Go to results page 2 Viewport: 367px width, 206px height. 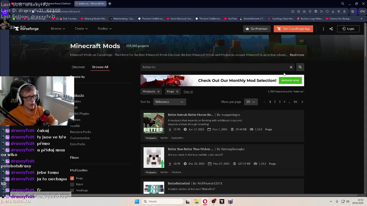tap(275, 102)
